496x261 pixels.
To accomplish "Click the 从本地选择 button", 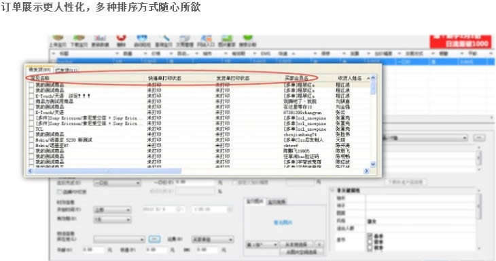I will pyautogui.click(x=296, y=245).
